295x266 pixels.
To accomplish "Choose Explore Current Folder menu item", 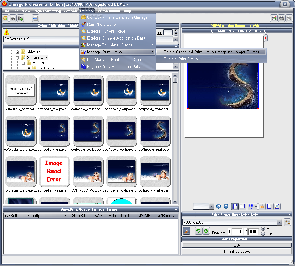I will coord(117,31).
